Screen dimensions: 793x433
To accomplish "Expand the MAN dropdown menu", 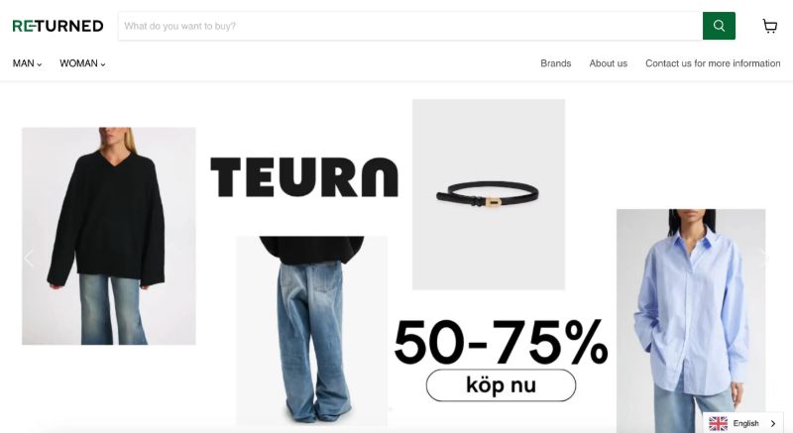I will click(28, 63).
